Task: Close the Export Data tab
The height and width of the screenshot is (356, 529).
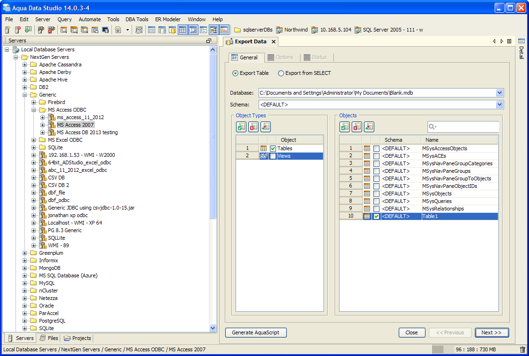Action: [x=274, y=42]
